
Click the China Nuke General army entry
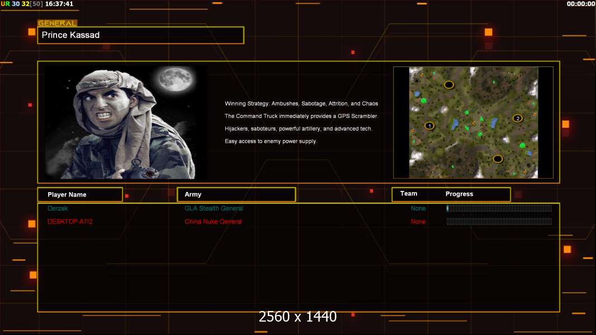pos(213,222)
